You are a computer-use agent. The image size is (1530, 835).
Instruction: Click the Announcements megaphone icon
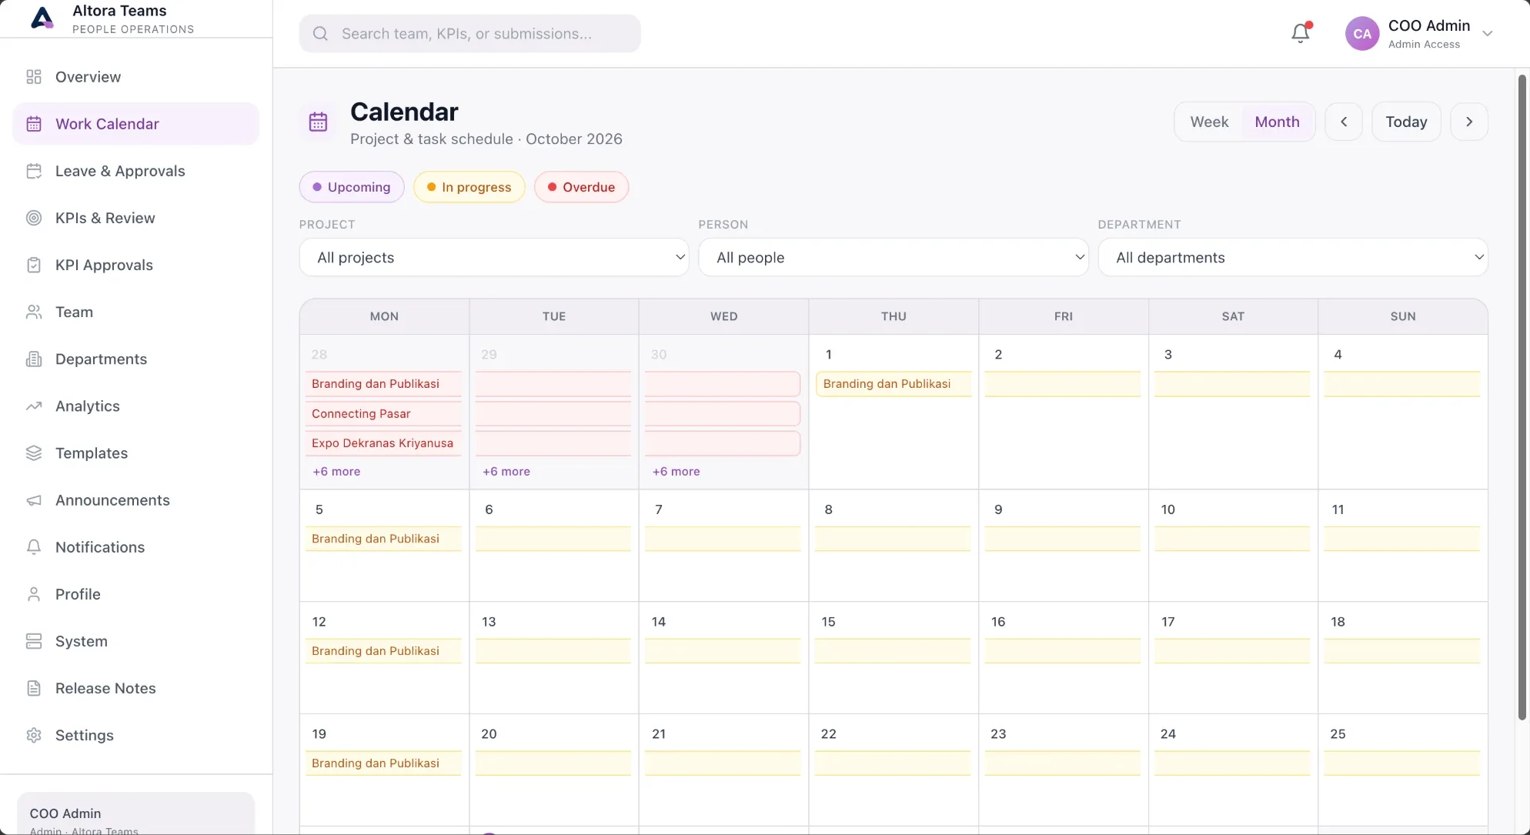[x=34, y=500]
